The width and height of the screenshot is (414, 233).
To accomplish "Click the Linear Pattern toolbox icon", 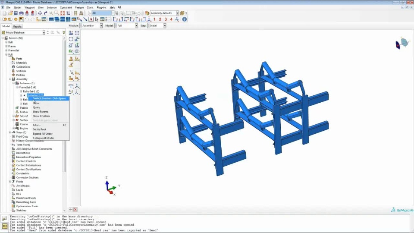I will 77,33.
